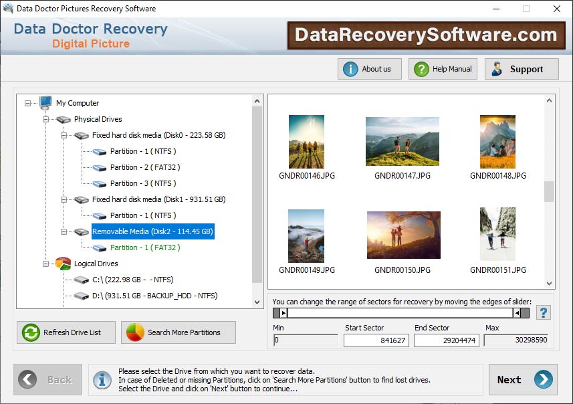This screenshot has width=573, height=404.
Task: Click the My Computer icon in the tree
Action: coord(44,103)
